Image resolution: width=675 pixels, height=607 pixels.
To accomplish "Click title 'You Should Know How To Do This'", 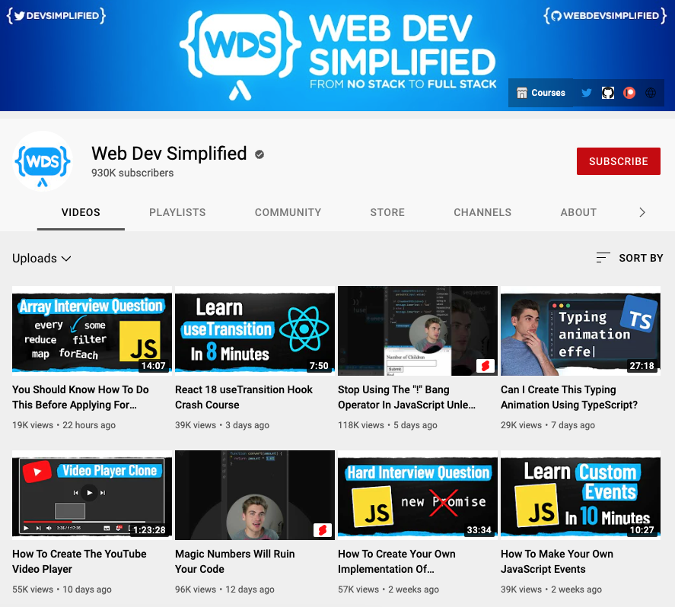I will point(81,397).
